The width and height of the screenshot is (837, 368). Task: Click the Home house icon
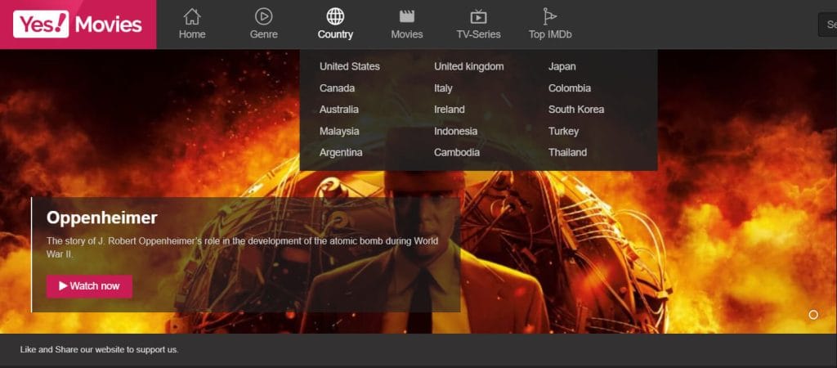click(x=192, y=16)
